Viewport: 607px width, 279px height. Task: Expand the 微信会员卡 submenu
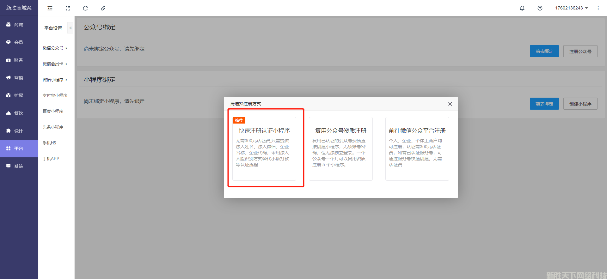[55, 64]
